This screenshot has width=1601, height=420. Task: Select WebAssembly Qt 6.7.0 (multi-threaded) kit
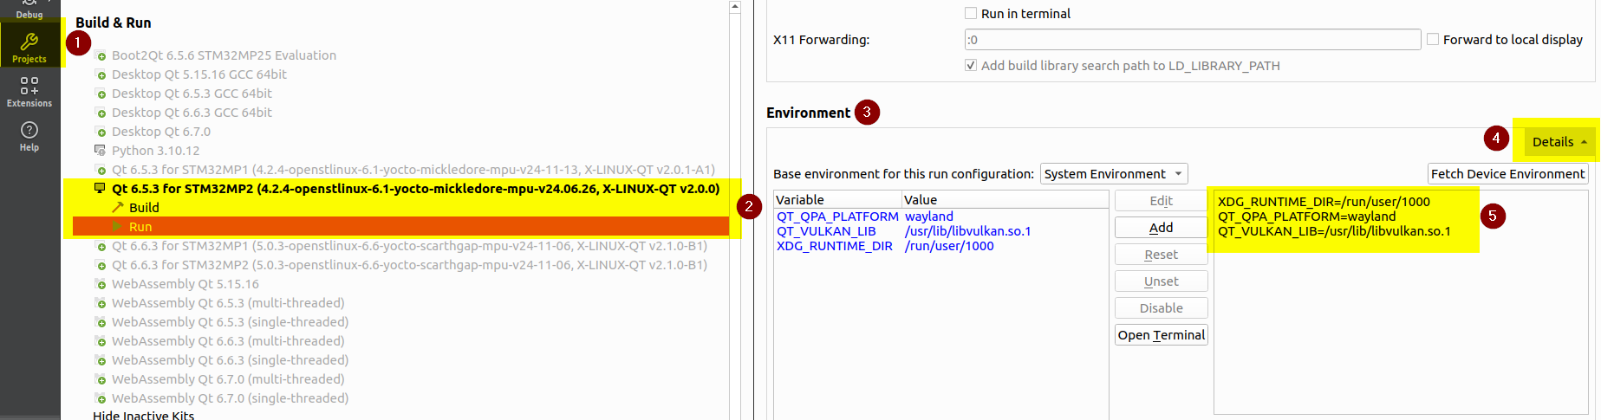coord(228,379)
